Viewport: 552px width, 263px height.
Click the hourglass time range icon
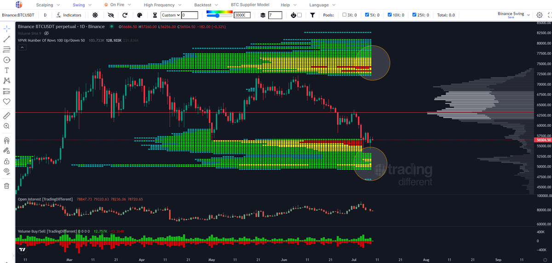click(x=155, y=15)
